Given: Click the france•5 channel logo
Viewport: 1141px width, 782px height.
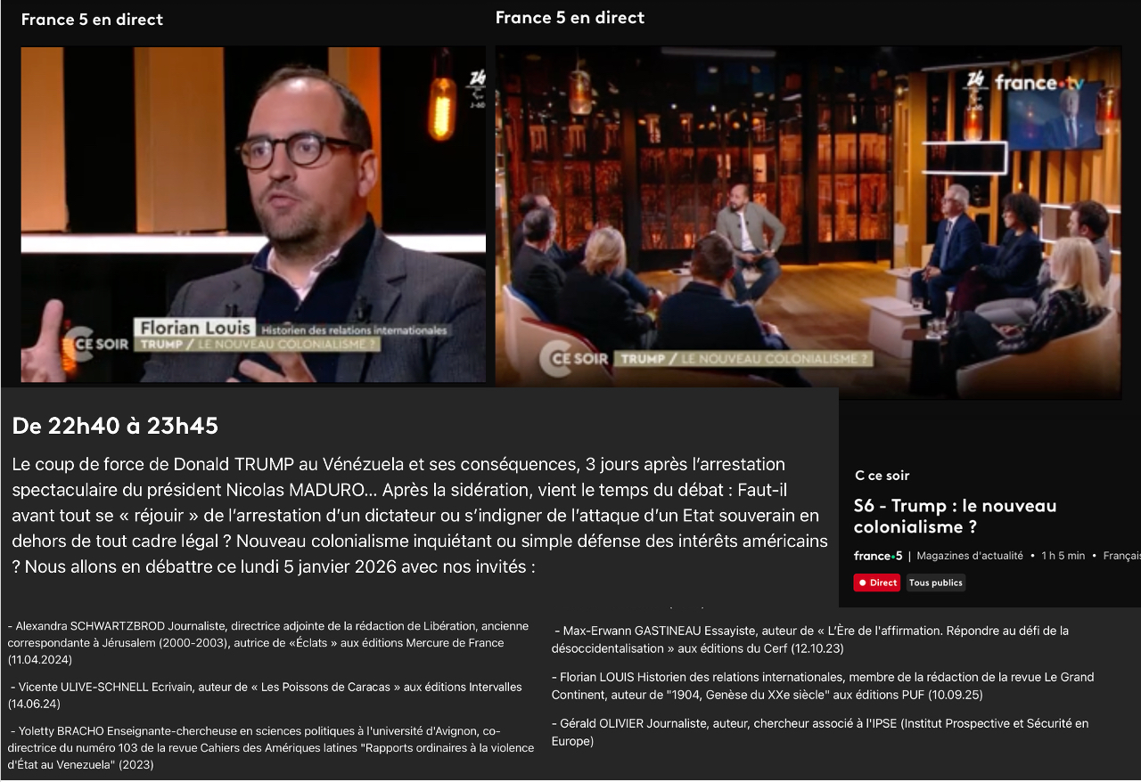Looking at the screenshot, I should pyautogui.click(x=878, y=556).
